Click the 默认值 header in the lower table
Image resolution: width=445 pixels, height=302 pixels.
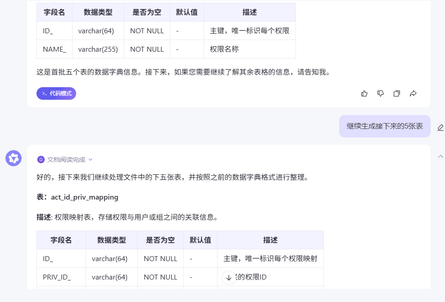[200, 240]
